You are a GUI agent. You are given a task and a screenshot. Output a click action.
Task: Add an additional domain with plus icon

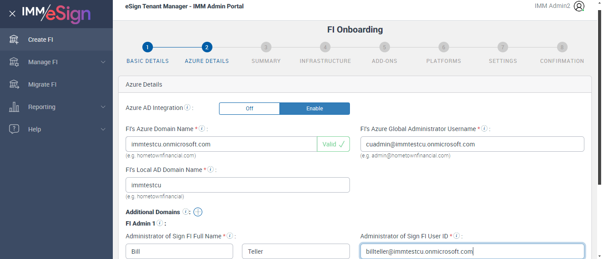pyautogui.click(x=198, y=212)
